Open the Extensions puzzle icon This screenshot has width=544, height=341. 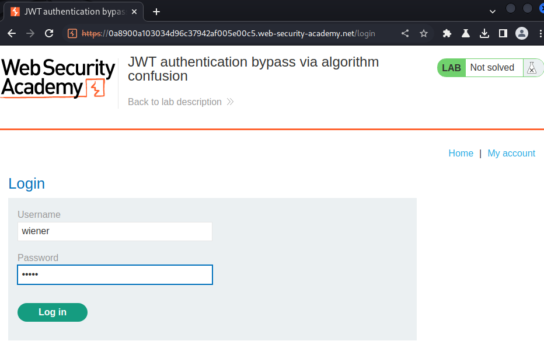447,33
